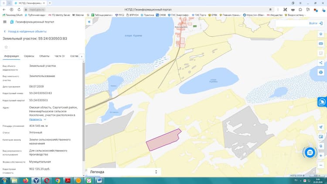The width and height of the screenshot is (327, 184).
Task: Click the print map icon
Action: click(321, 72)
